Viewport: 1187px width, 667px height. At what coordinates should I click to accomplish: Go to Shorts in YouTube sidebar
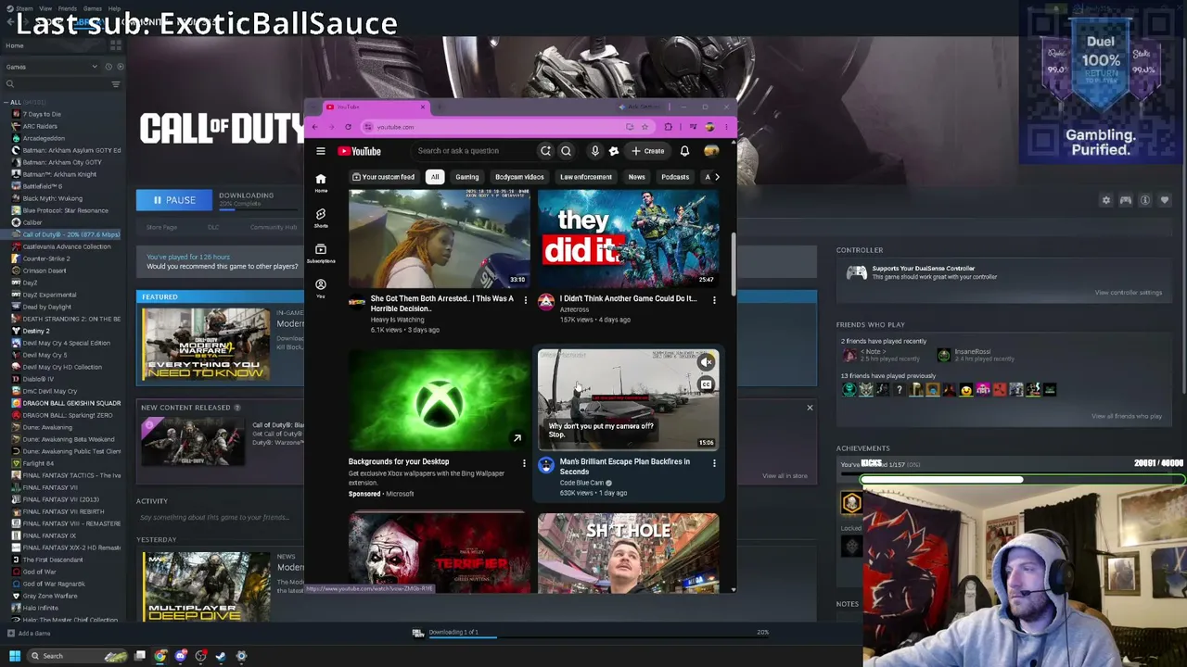point(321,217)
